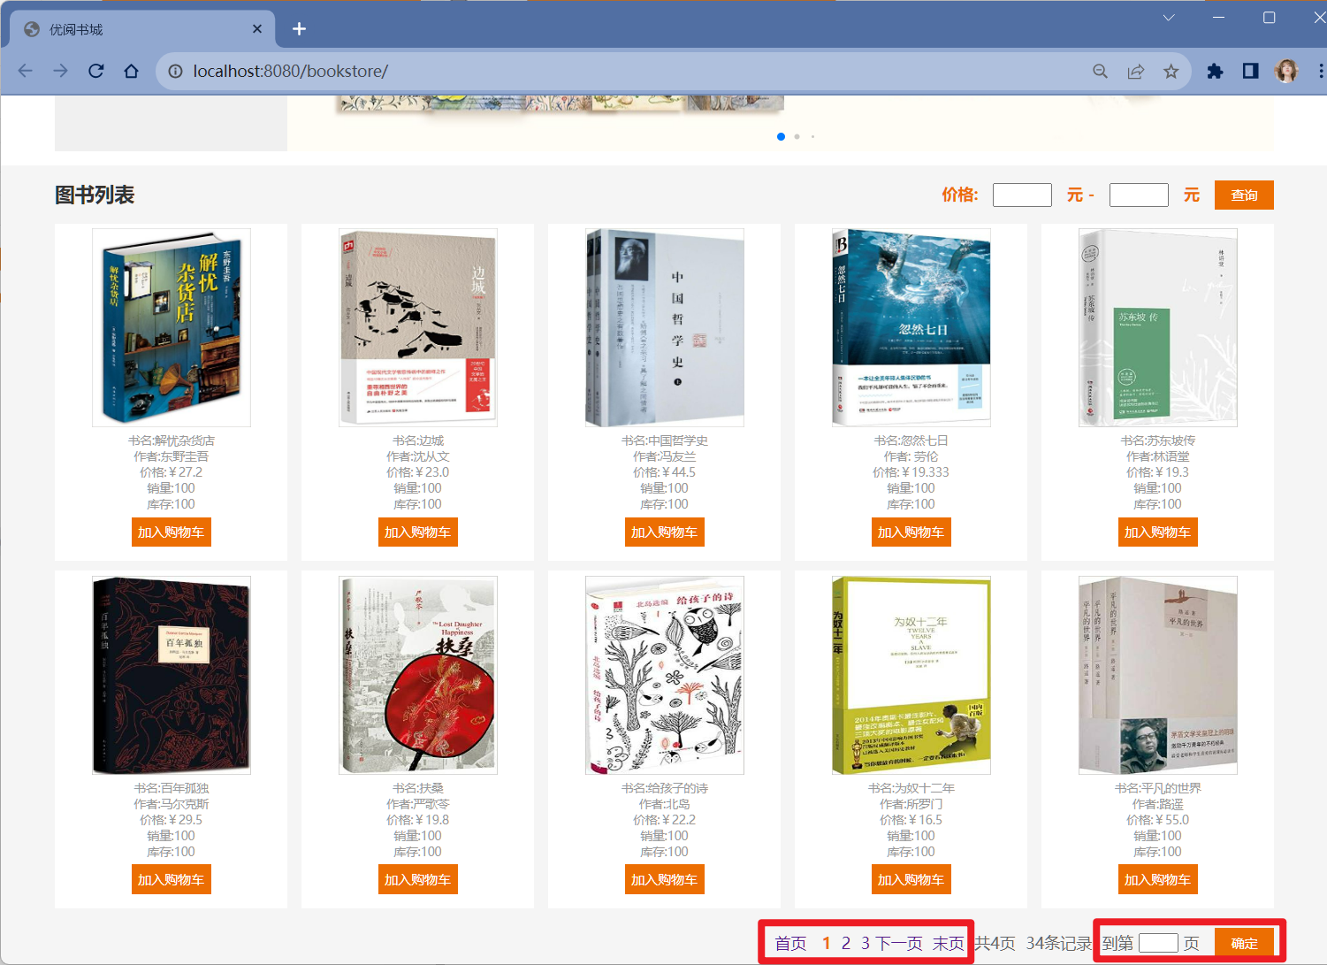Focus the minimum price input field
Screen dimensions: 1327x965
pyautogui.click(x=1022, y=195)
